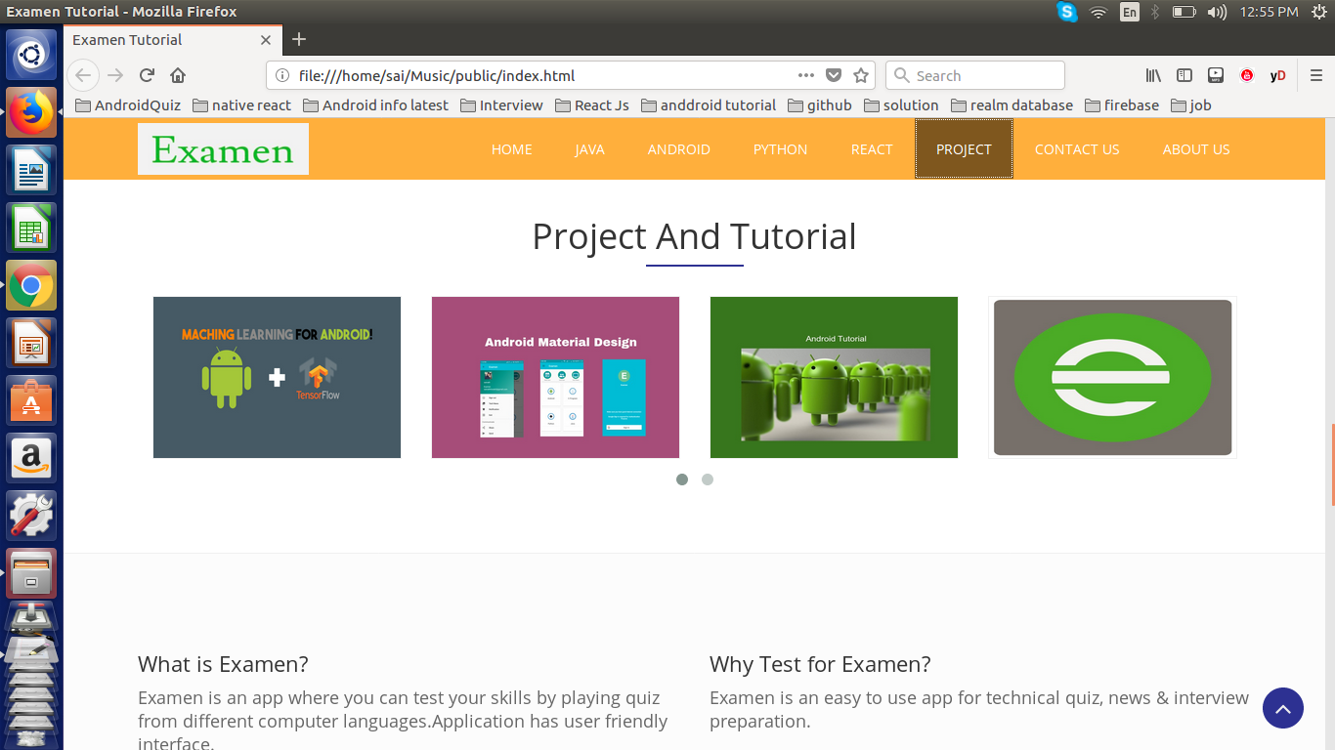This screenshot has height=750, width=1335.
Task: Switch to the ANDROID section tab
Action: [678, 148]
